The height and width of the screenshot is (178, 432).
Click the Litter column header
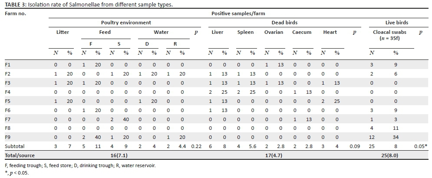tap(63, 32)
